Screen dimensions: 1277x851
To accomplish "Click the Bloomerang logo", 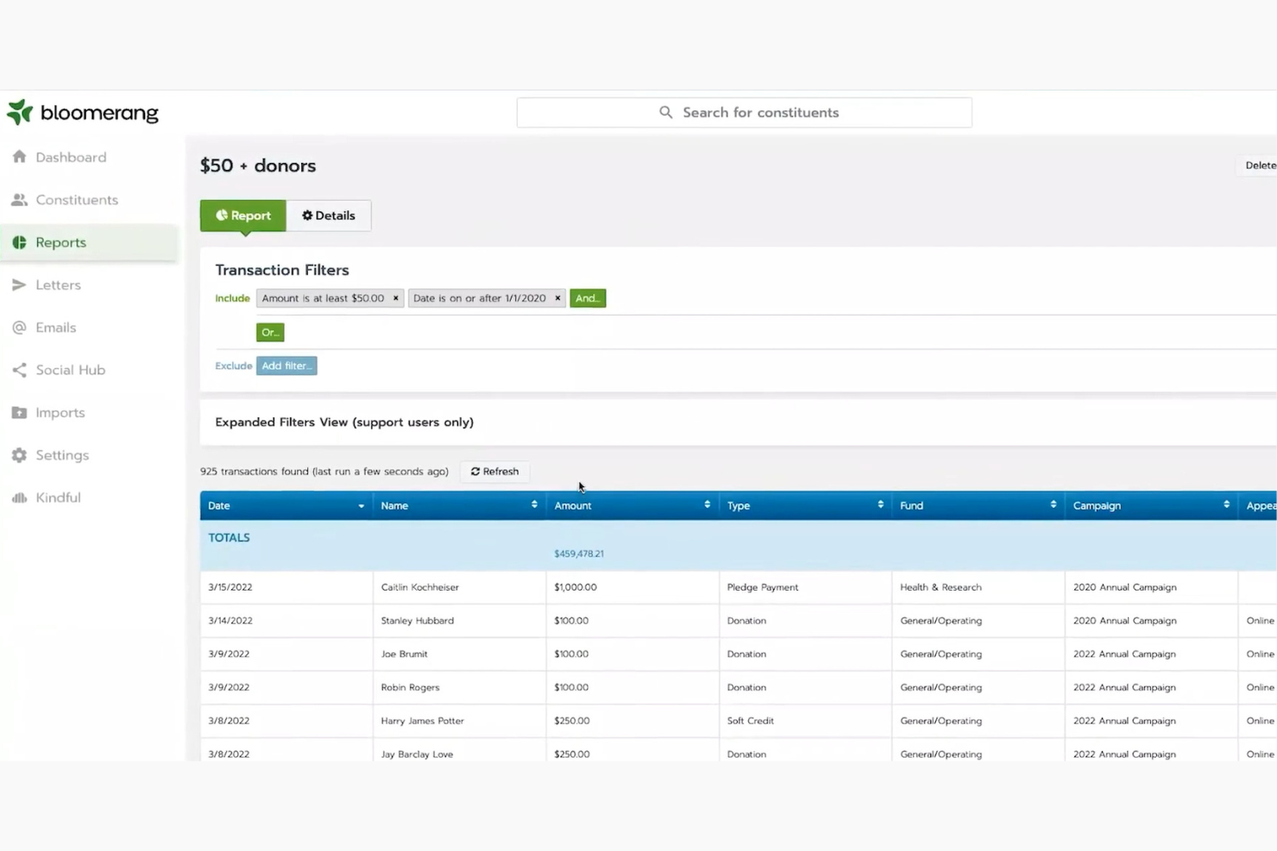I will [83, 112].
